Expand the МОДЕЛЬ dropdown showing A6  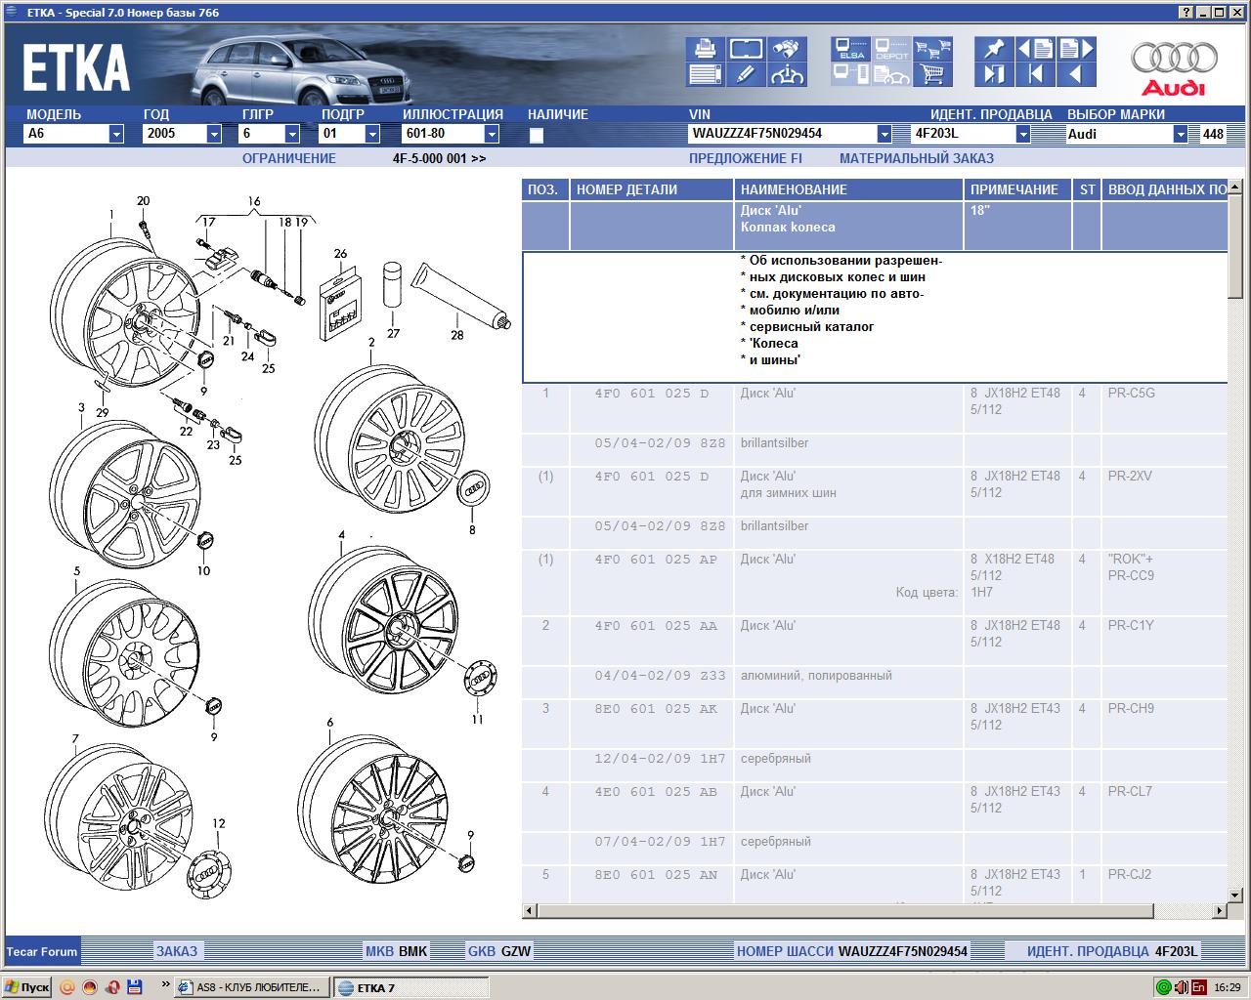116,135
